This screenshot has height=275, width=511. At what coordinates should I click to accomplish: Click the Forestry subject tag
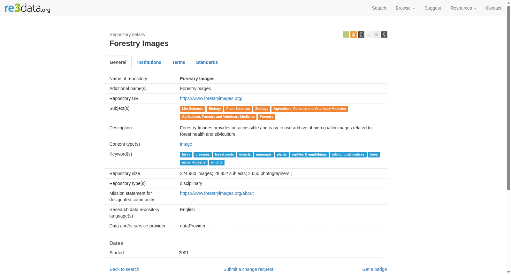coord(267,117)
